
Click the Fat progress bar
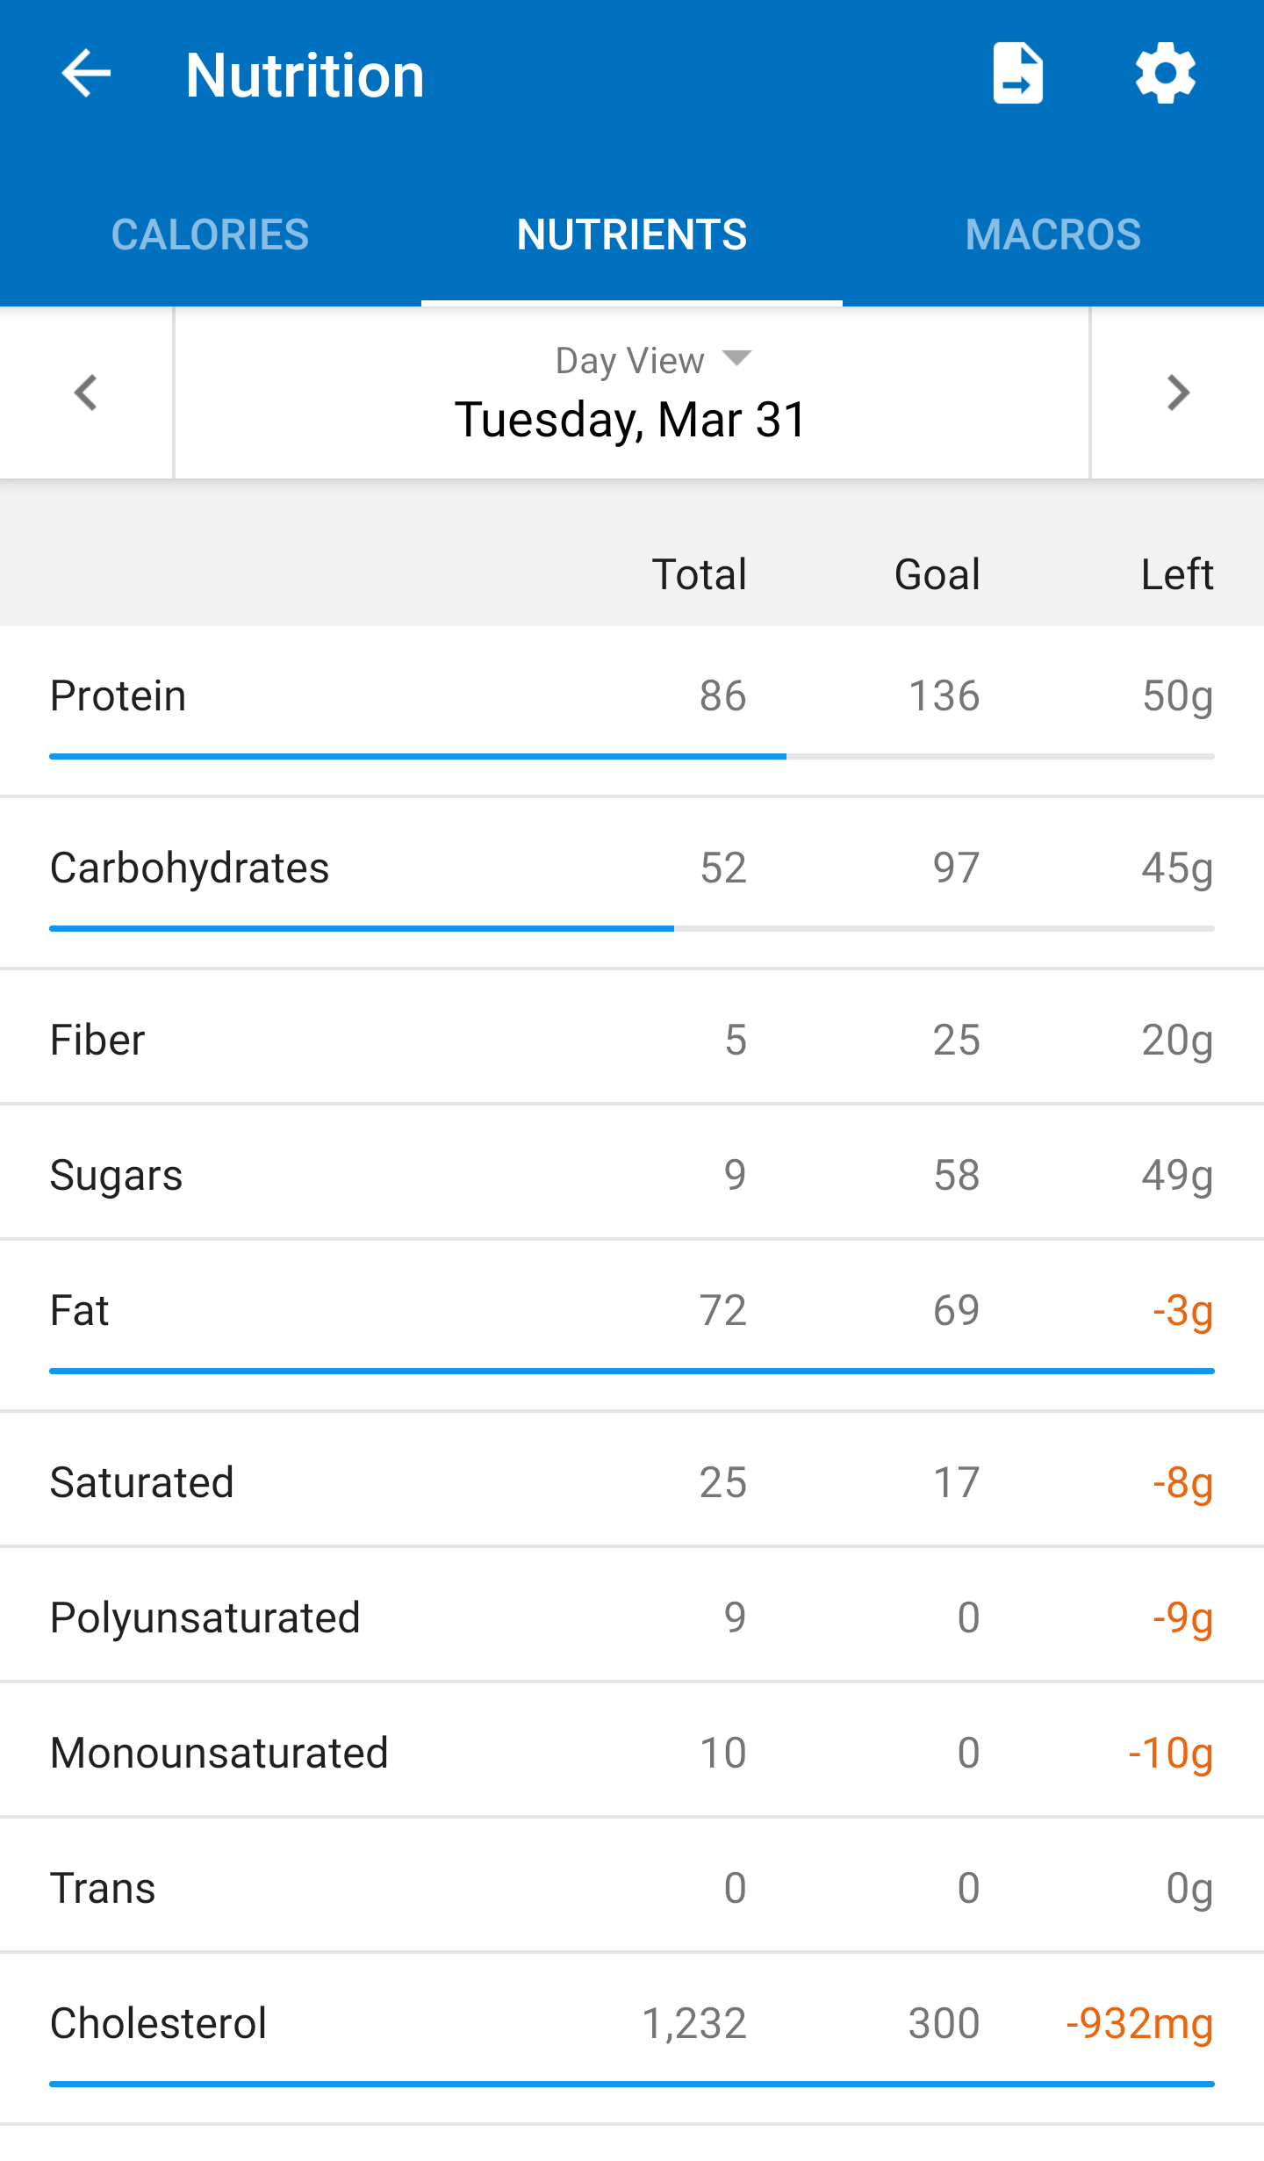(632, 1371)
